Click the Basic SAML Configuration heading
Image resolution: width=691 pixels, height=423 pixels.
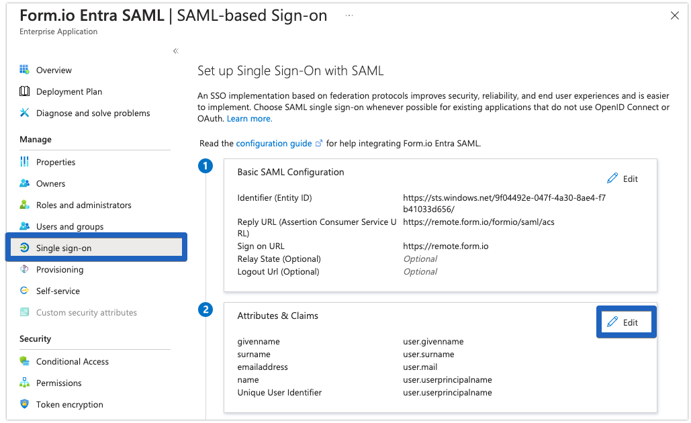coord(291,173)
